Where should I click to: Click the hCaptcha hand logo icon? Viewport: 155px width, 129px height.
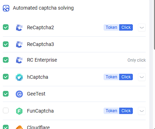point(19,77)
